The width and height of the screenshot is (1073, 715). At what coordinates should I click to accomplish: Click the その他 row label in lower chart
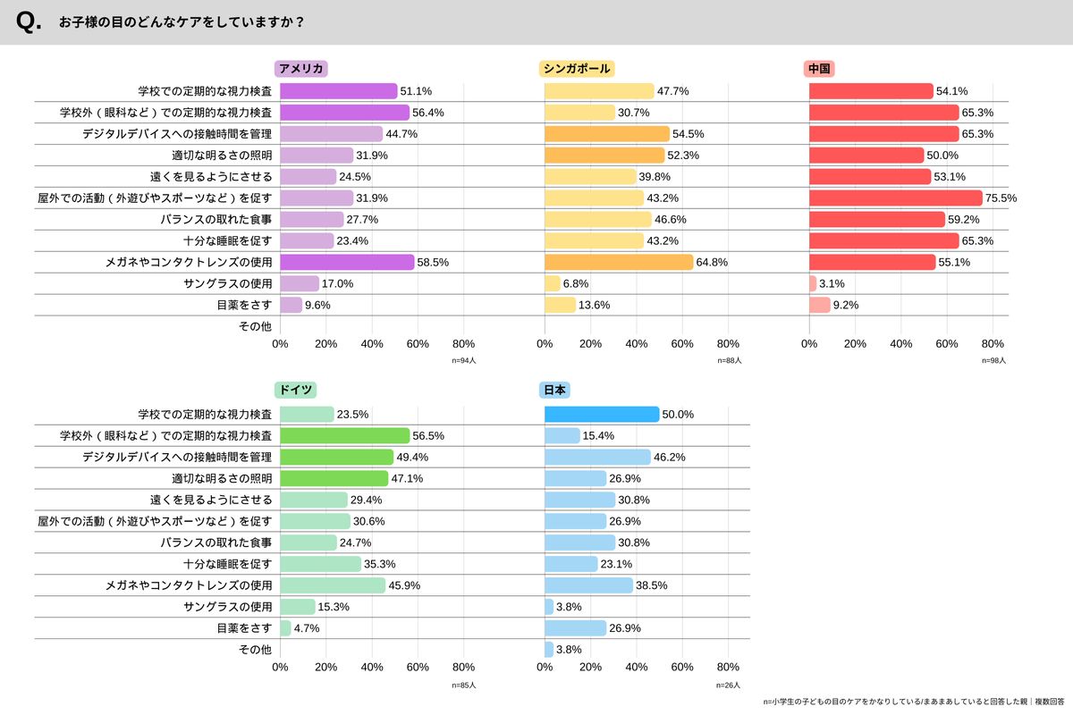click(x=255, y=650)
